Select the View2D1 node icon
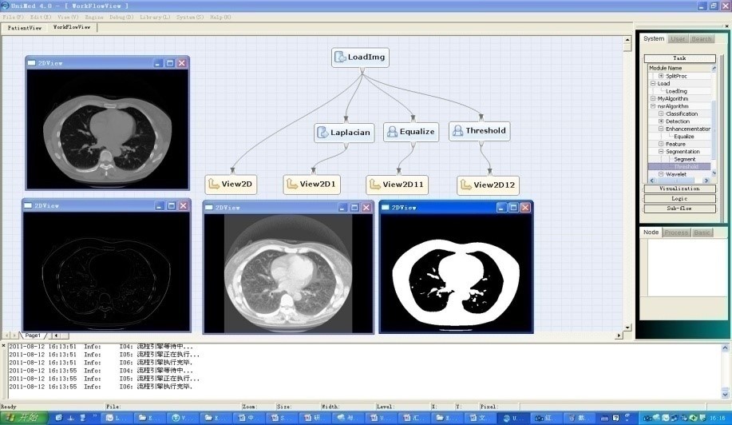 click(291, 185)
